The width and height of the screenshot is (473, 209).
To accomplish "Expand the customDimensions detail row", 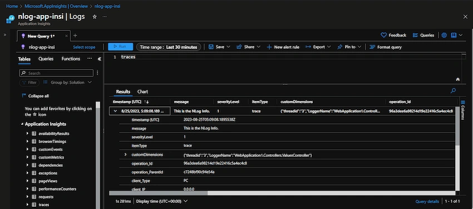I will click(126, 155).
